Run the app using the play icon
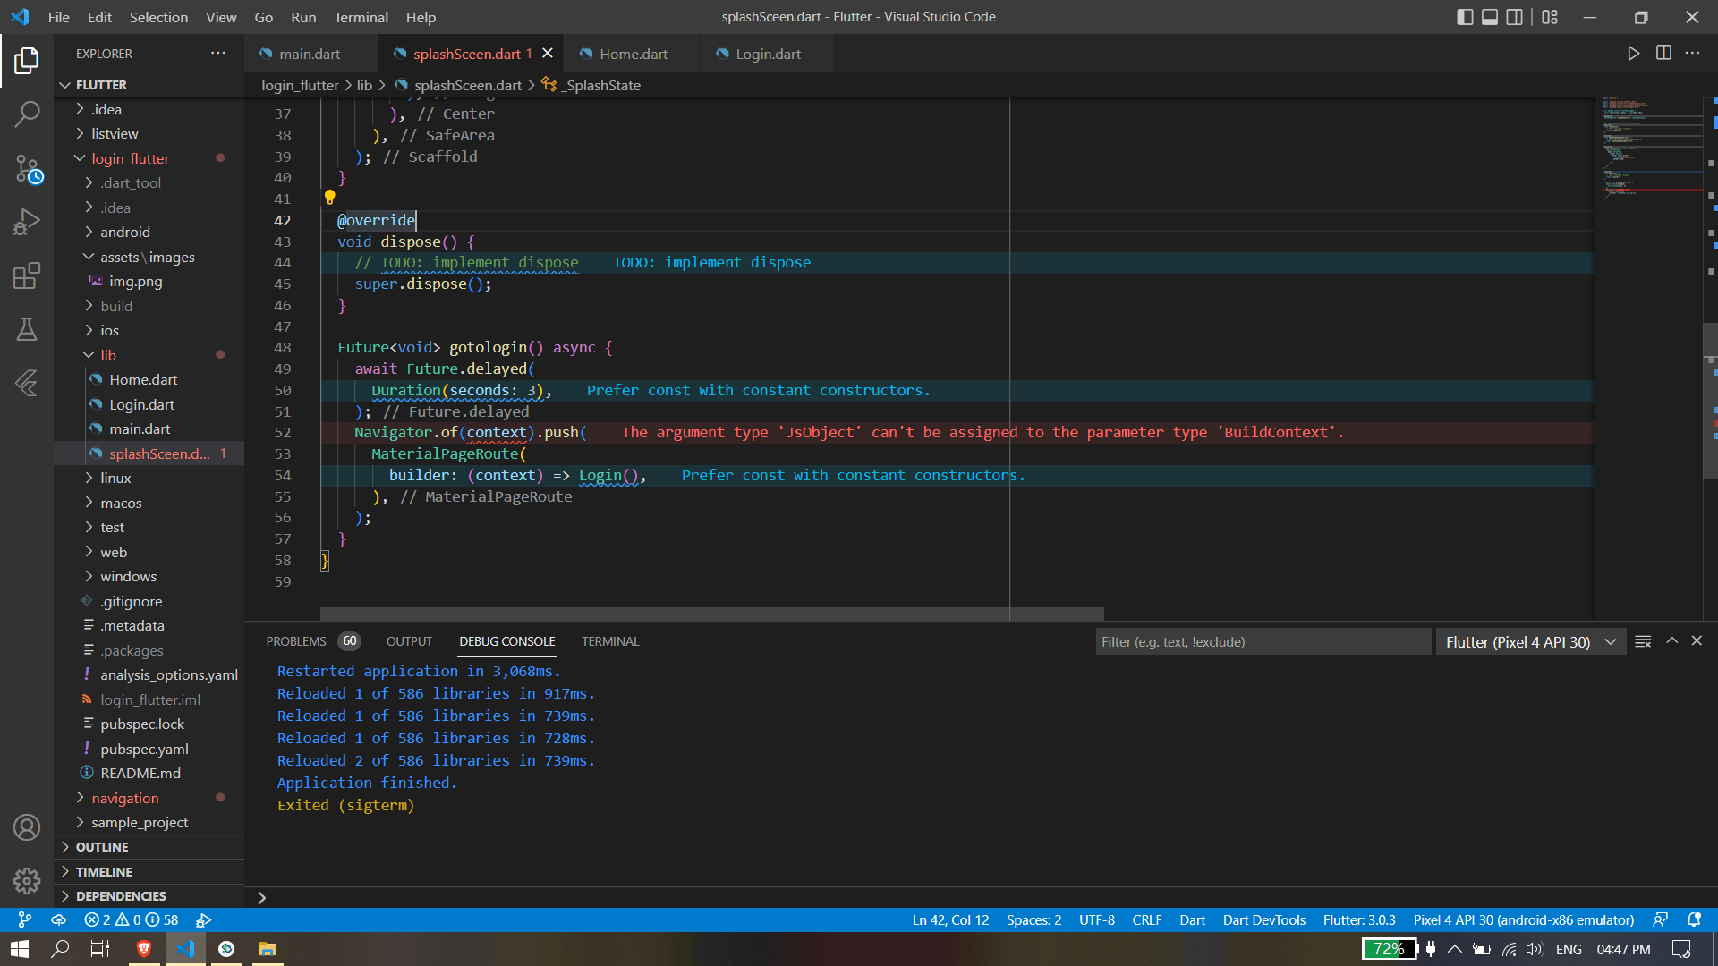Image resolution: width=1718 pixels, height=966 pixels. [x=1634, y=53]
